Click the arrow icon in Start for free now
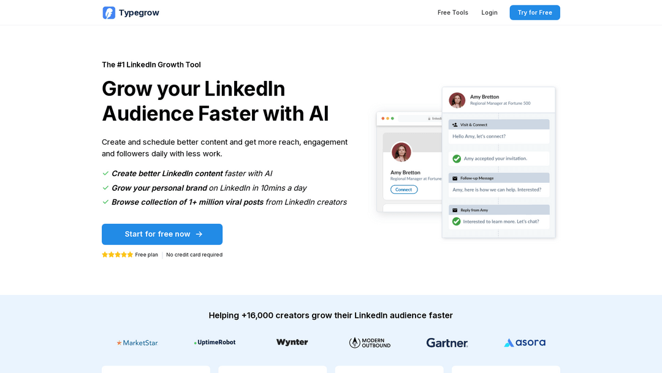The height and width of the screenshot is (373, 662). [199, 234]
